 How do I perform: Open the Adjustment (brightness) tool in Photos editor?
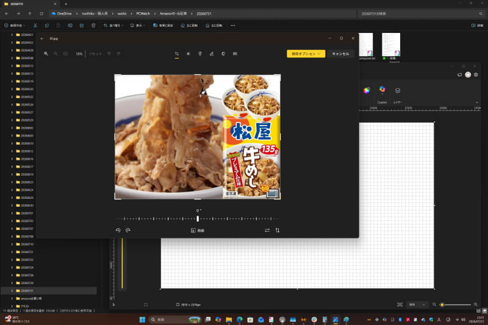(x=188, y=54)
